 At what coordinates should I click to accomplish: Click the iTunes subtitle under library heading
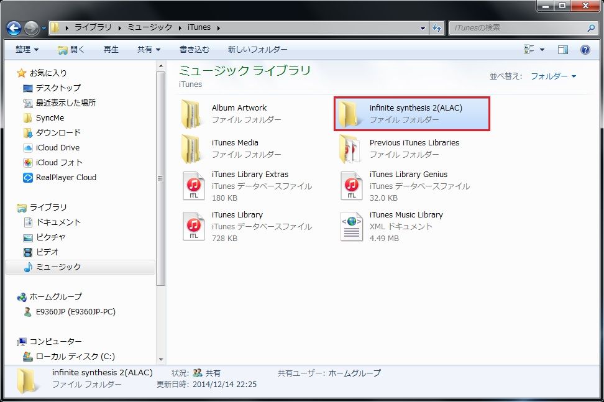point(190,85)
